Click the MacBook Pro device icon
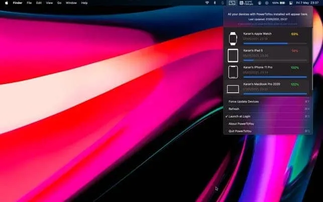Viewport: 323px width, 202px height. [x=233, y=89]
